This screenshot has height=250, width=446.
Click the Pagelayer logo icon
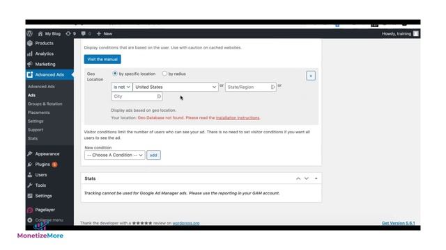click(x=30, y=210)
